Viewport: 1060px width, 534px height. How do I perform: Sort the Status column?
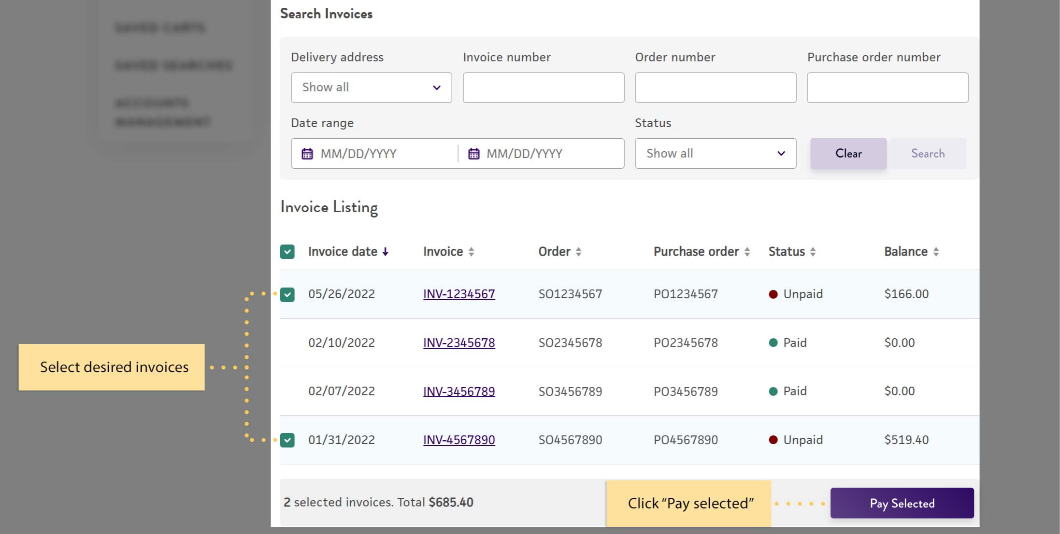click(x=813, y=252)
